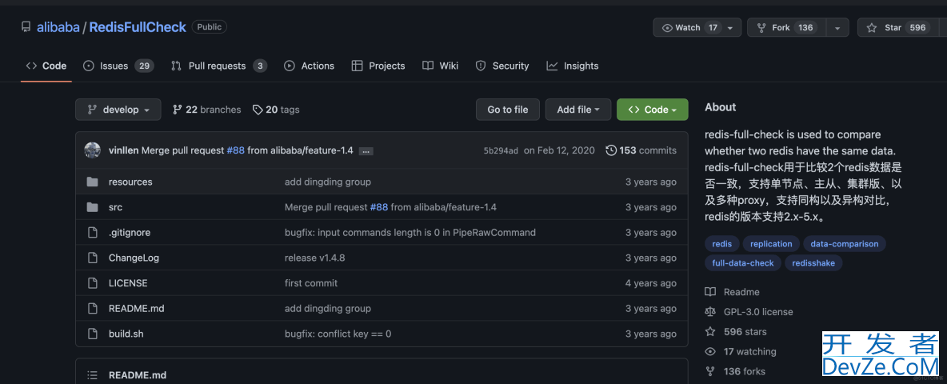Viewport: 947px width, 384px height.
Task: Select the redisshake topic tag
Action: pyautogui.click(x=813, y=263)
